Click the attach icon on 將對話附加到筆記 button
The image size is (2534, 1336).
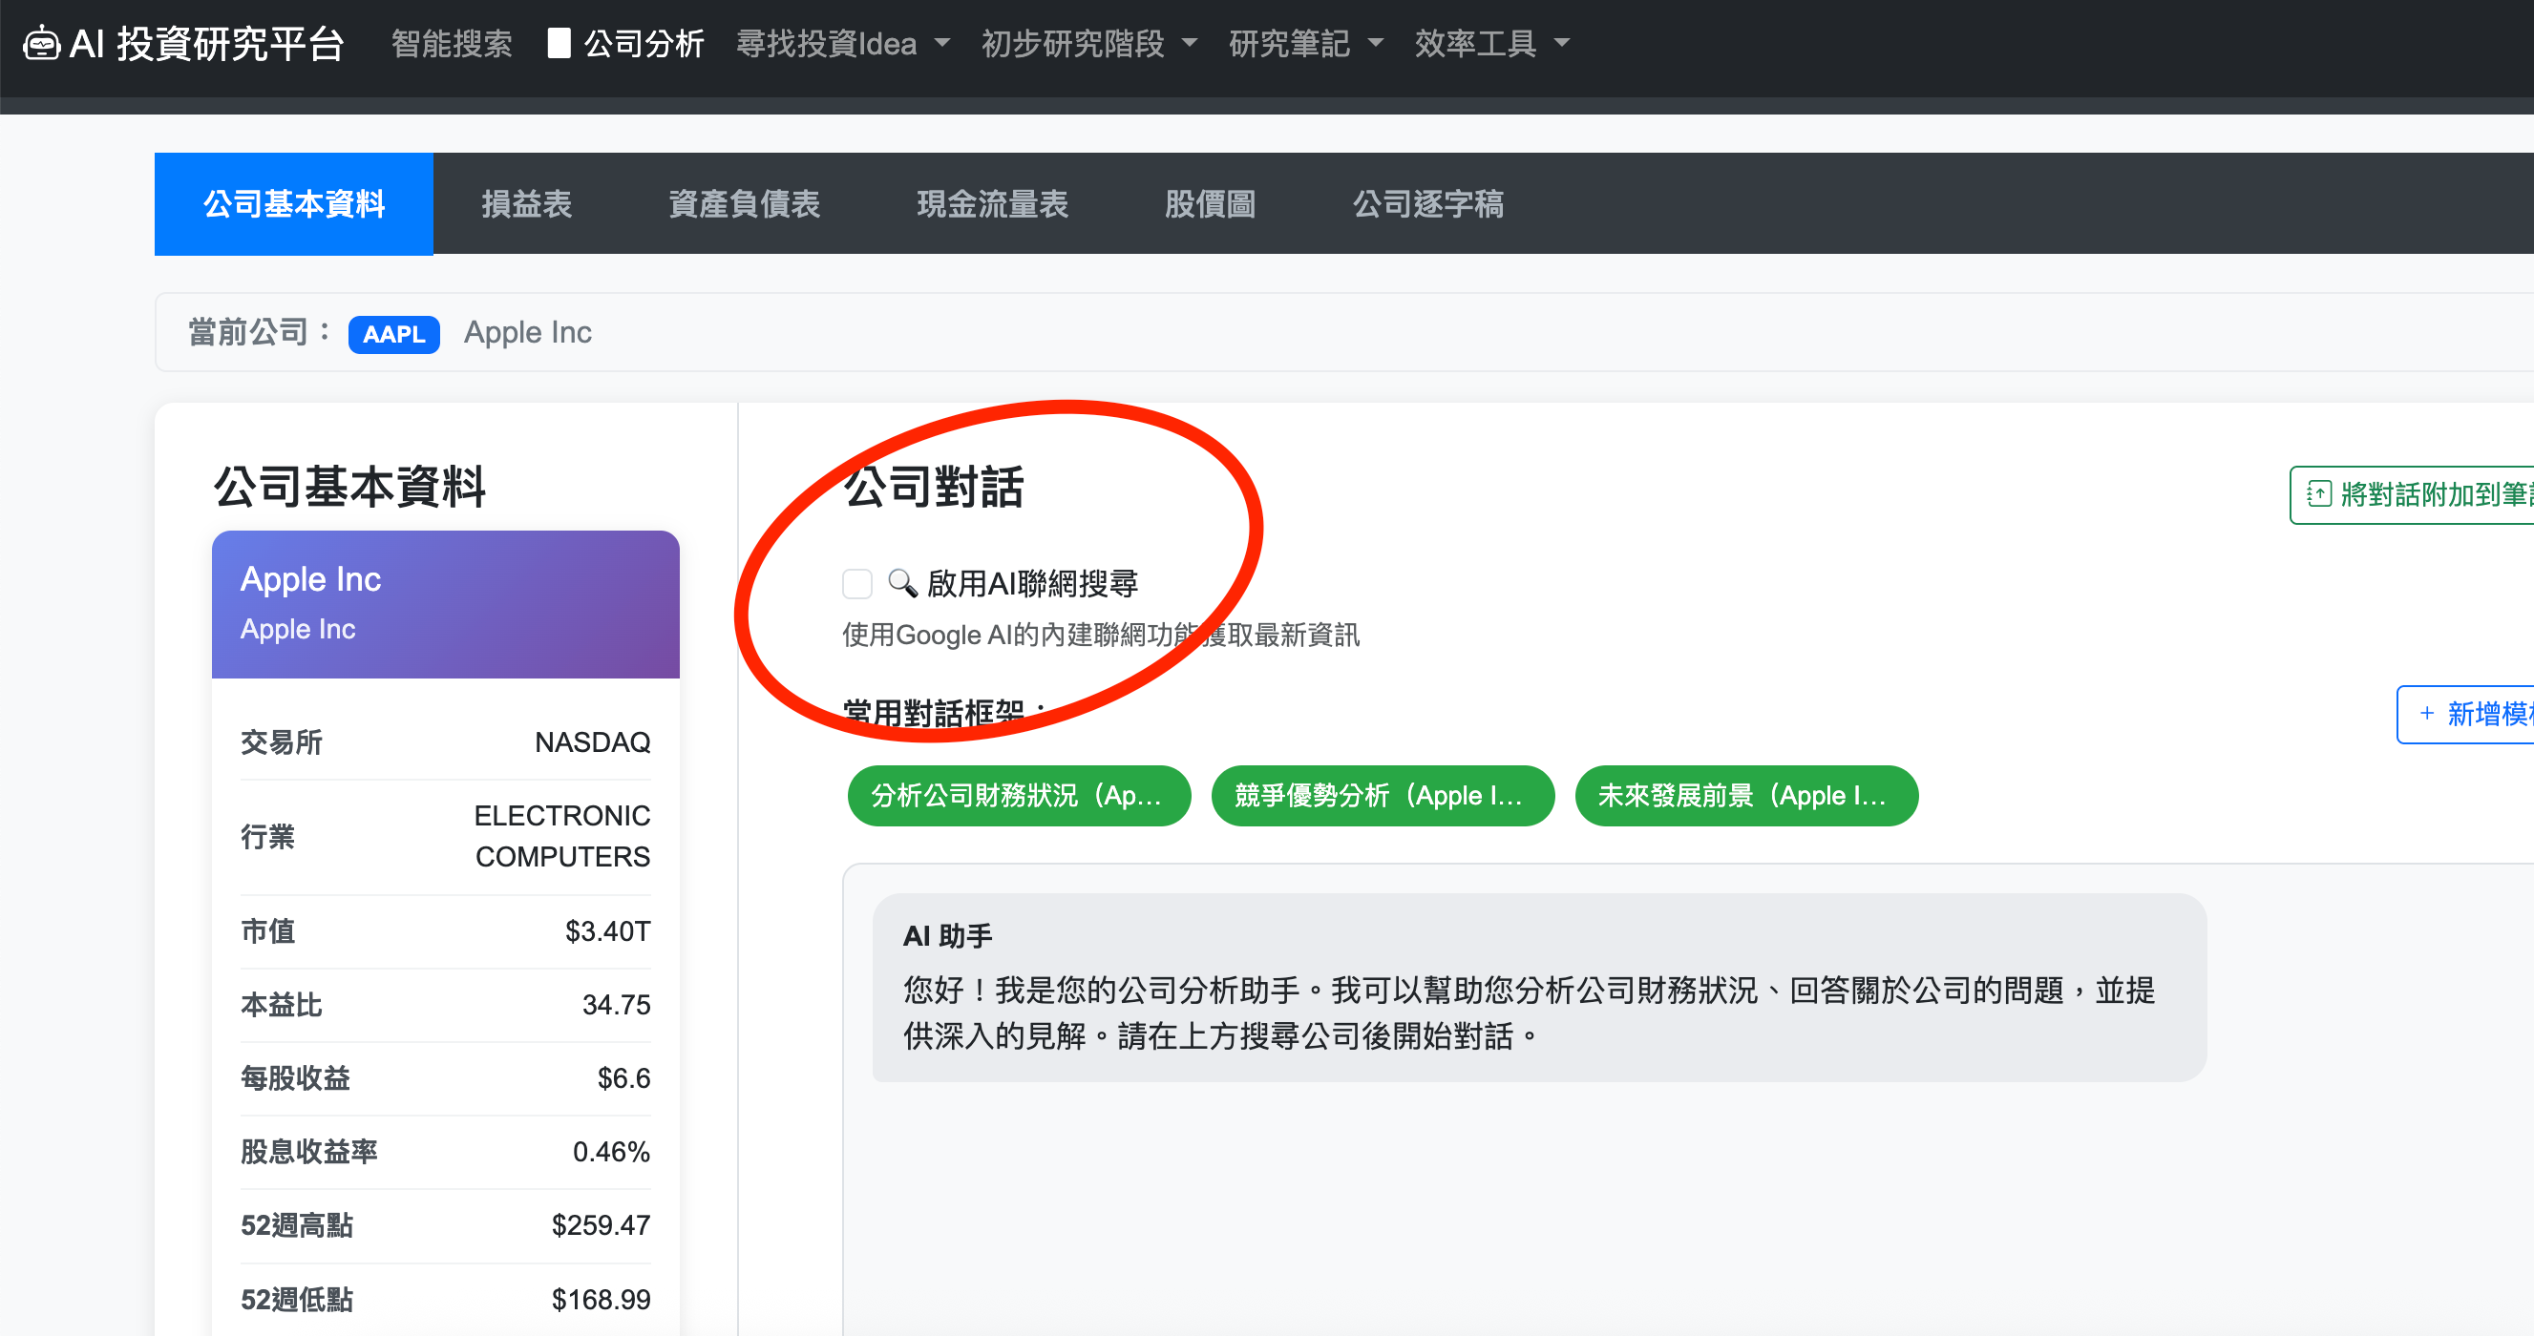point(2318,493)
